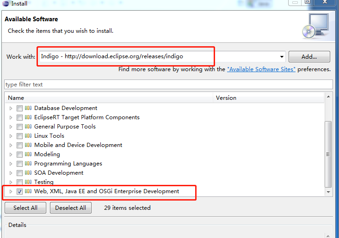
Task: Check the Modeling checkbox
Action: (19, 155)
